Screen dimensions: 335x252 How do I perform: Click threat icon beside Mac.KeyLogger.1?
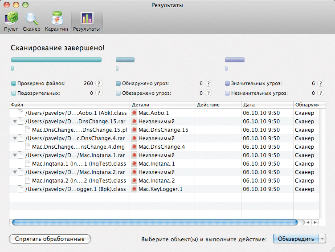point(134,189)
